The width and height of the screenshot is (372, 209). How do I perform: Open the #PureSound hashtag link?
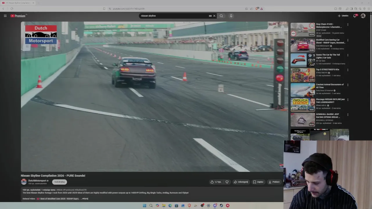69,190
